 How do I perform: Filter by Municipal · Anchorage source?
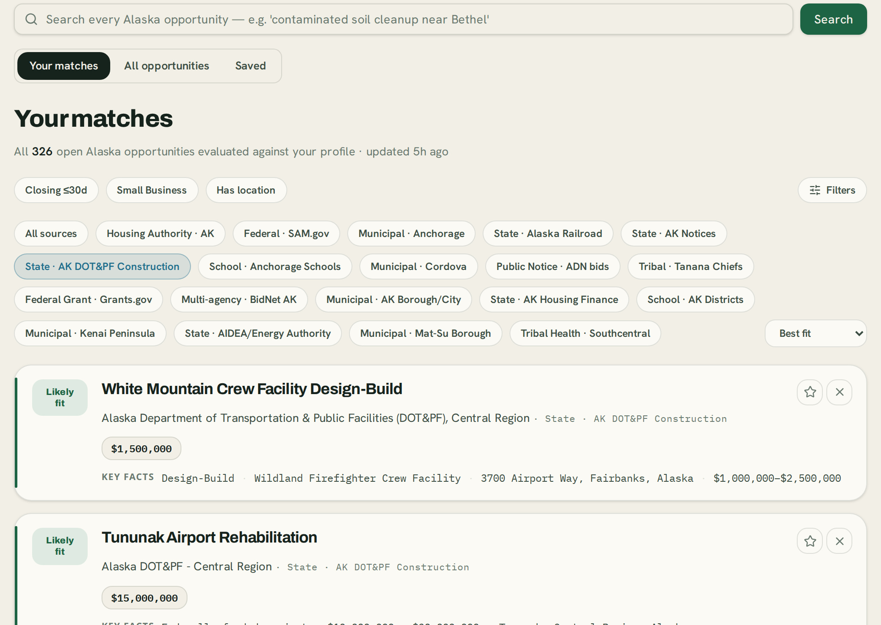pyautogui.click(x=411, y=234)
